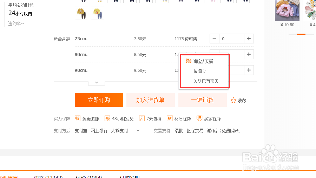The height and width of the screenshot is (178, 316).
Task: Click the Taobao 淘 icon in popup
Action: tap(189, 61)
